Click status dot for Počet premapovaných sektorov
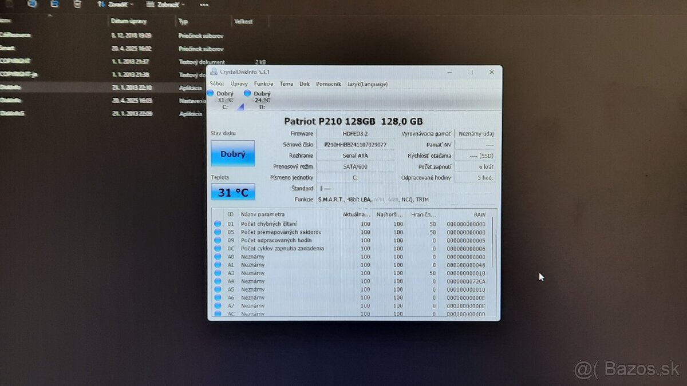The width and height of the screenshot is (687, 386). point(219,232)
